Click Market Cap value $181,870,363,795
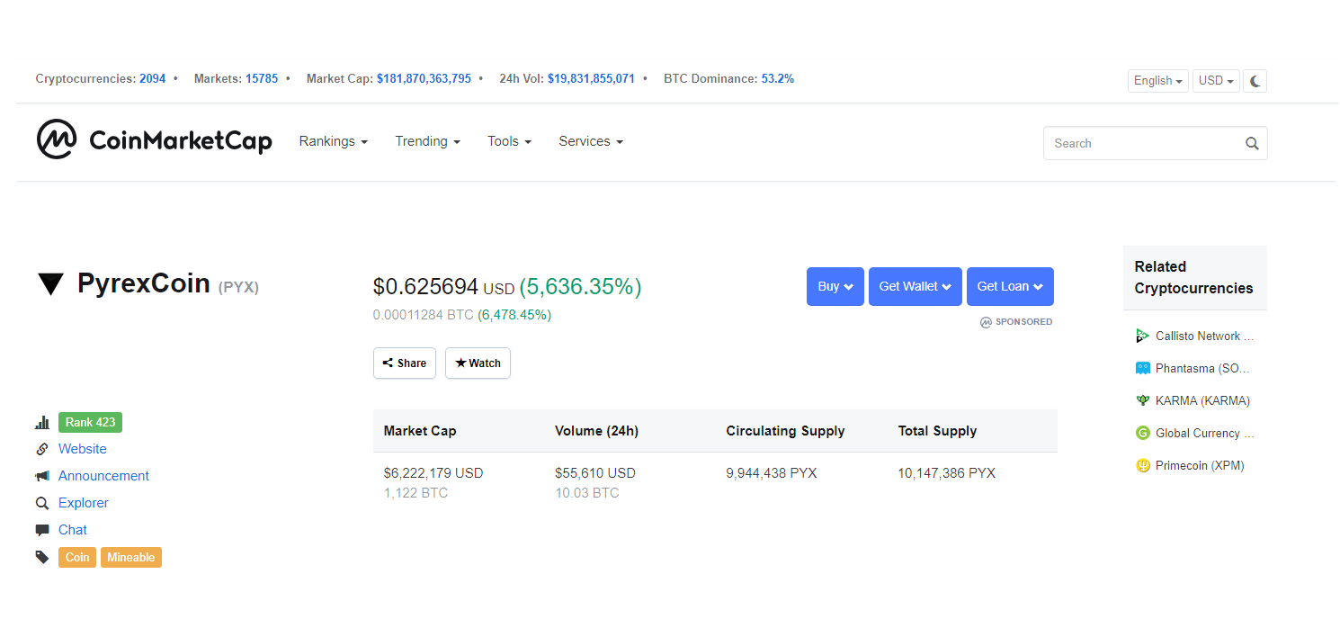 [424, 78]
